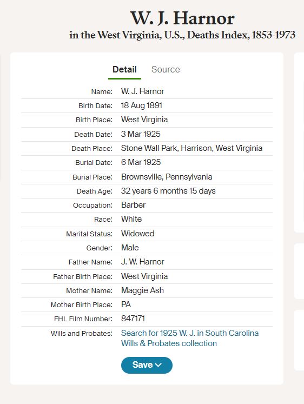The height and width of the screenshot is (404, 304).
Task: Click the West Virginia Deaths Index subtitle
Action: [182, 35]
